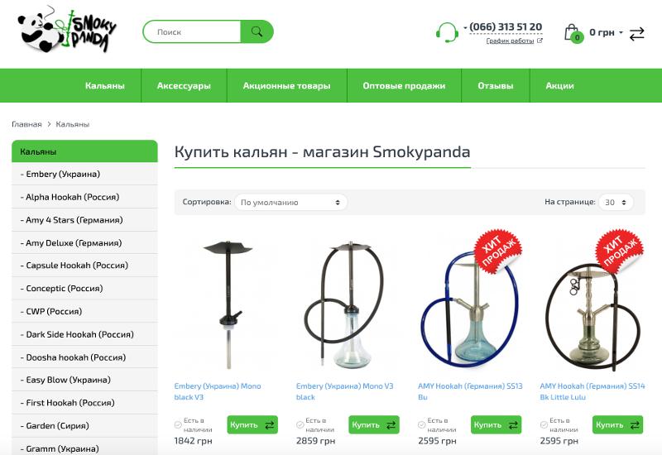Click the green headset support icon

447,32
